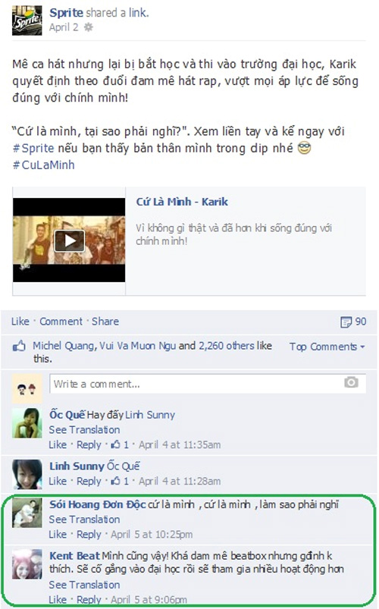
Task: Open the post privacy gear icon
Action: click(89, 27)
